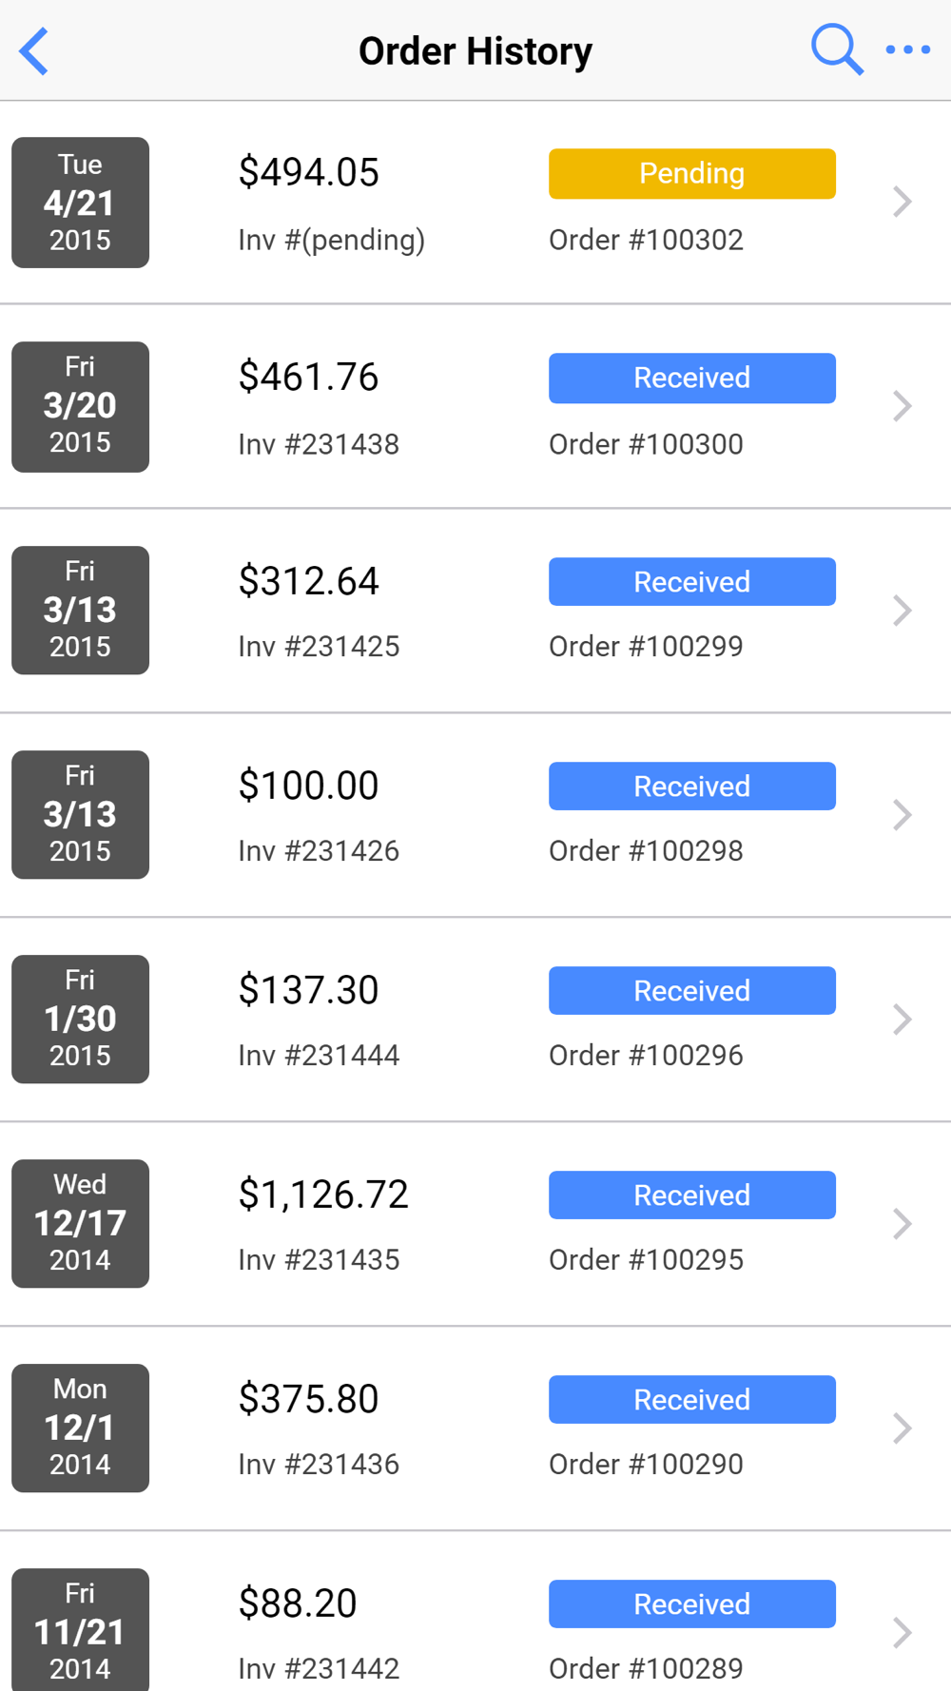Screen dimensions: 951x1691
Task: Click chevron for order #100298
Action: [902, 815]
